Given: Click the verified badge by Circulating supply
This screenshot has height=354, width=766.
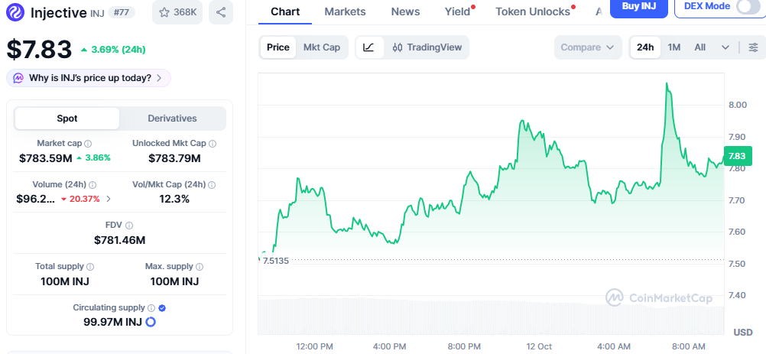Looking at the screenshot, I should click(162, 307).
